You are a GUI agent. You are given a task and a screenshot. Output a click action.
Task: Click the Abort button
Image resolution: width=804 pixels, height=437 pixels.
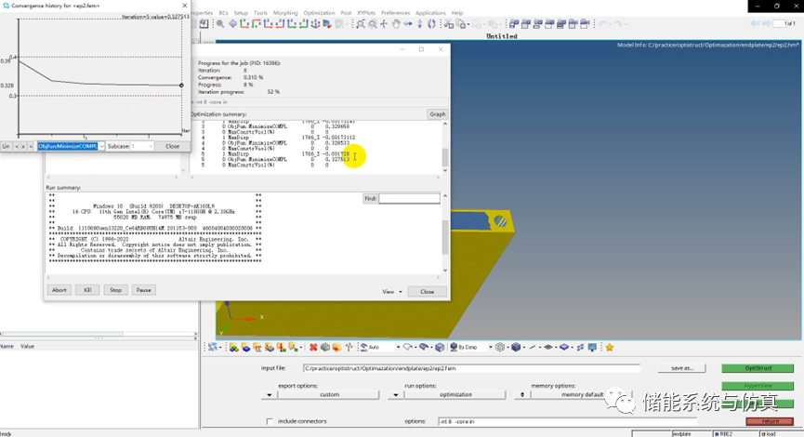point(59,290)
